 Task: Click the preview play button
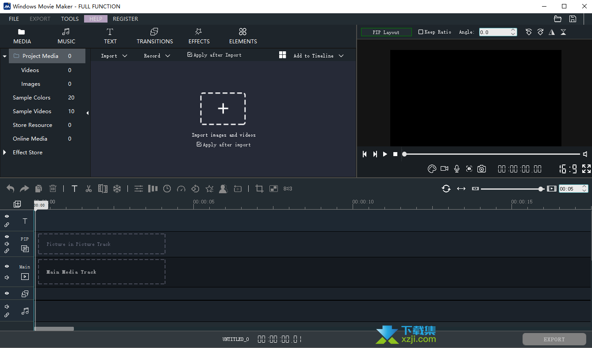[385, 154]
